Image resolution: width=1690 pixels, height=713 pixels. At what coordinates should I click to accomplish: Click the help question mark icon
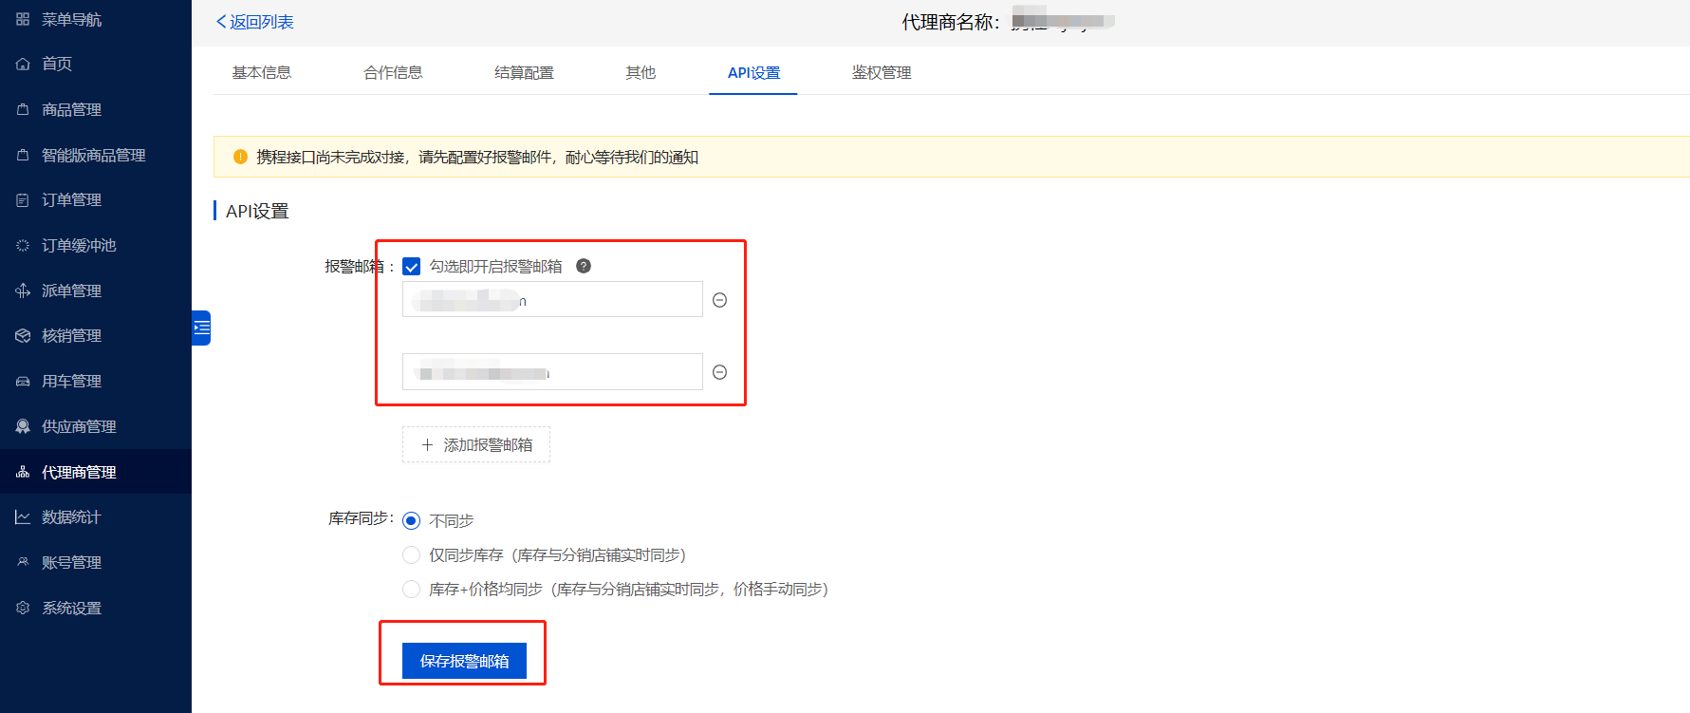coord(584,266)
